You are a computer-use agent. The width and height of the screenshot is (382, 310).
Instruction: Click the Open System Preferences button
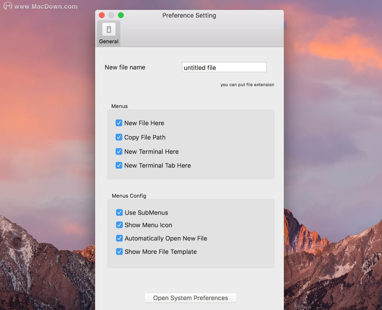point(190,298)
